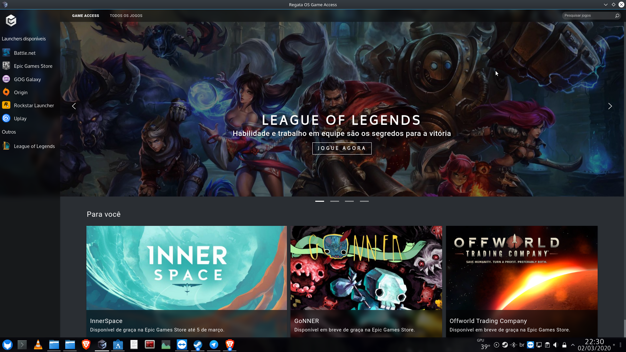Image resolution: width=626 pixels, height=352 pixels.
Task: Open title bar dropdown chevron
Action: pyautogui.click(x=606, y=5)
